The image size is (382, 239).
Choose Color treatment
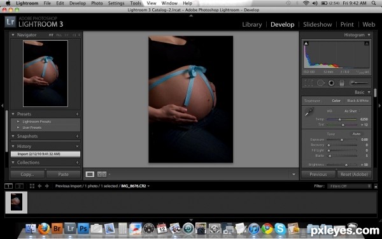pyautogui.click(x=336, y=101)
